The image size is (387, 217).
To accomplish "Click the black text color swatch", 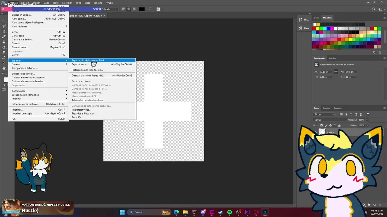I will [x=142, y=9].
